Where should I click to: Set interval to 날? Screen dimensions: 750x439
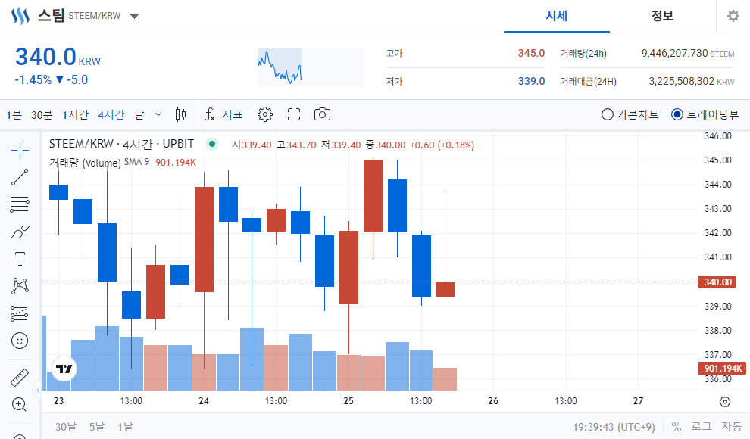(x=139, y=114)
